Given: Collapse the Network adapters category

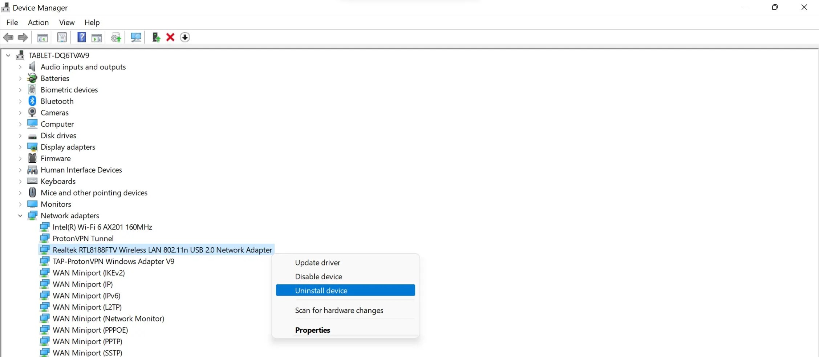Looking at the screenshot, I should click(x=20, y=215).
